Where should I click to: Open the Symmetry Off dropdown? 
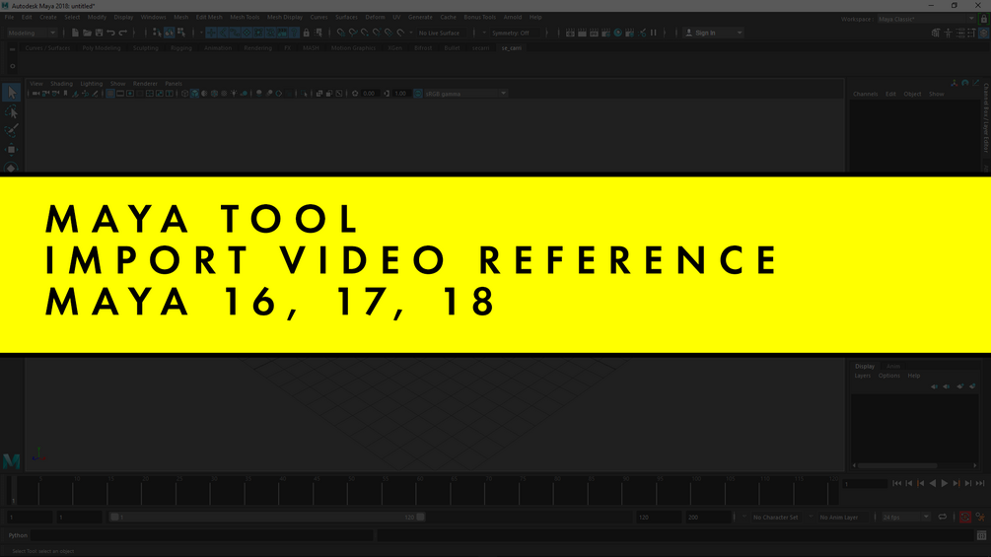(x=515, y=33)
